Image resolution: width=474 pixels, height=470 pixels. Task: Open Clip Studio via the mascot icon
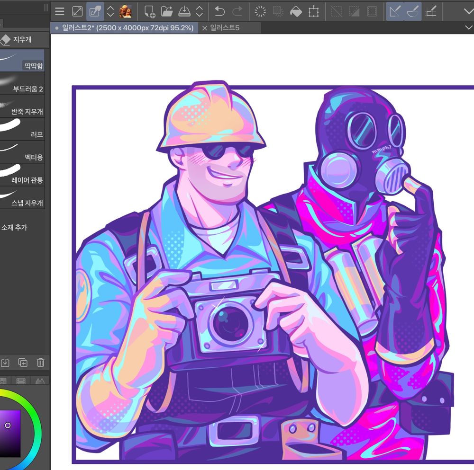point(125,11)
